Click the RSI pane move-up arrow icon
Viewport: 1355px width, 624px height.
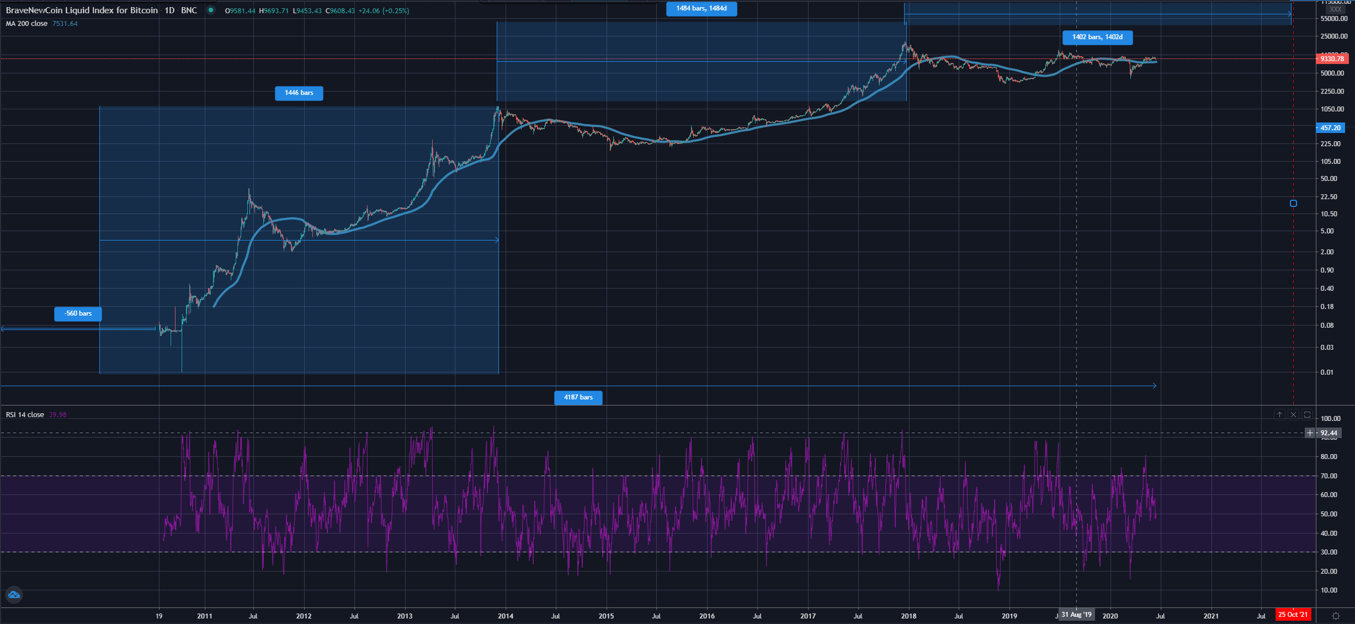(1279, 414)
